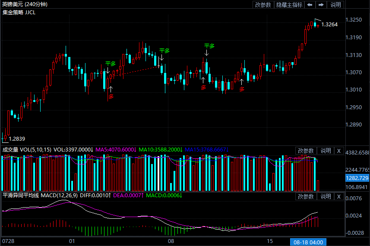
Task: Click the highlighted 1282.729 volume axis value
Action: [x=357, y=178]
